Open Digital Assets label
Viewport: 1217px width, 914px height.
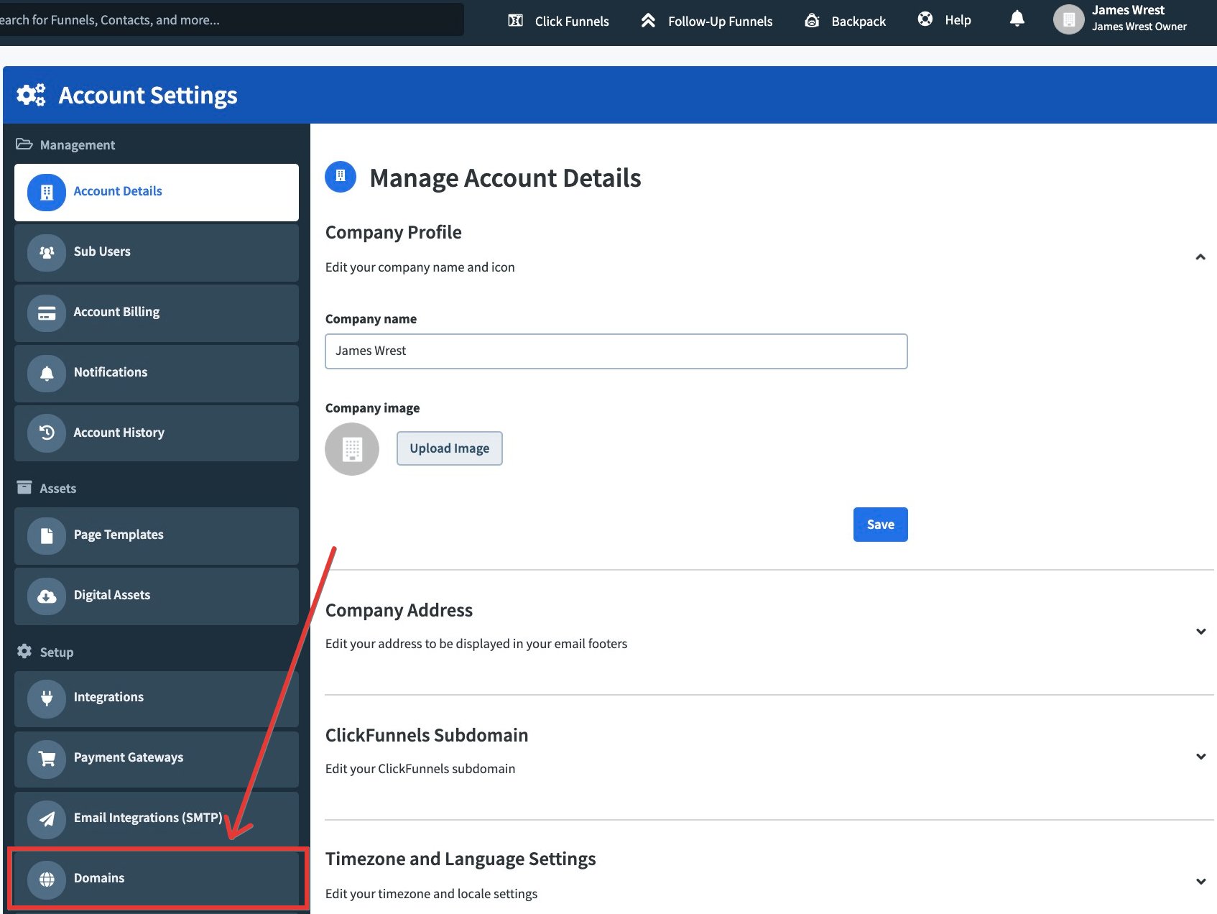click(x=111, y=595)
